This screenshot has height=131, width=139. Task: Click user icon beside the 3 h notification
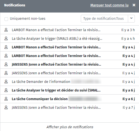point(6,30)
